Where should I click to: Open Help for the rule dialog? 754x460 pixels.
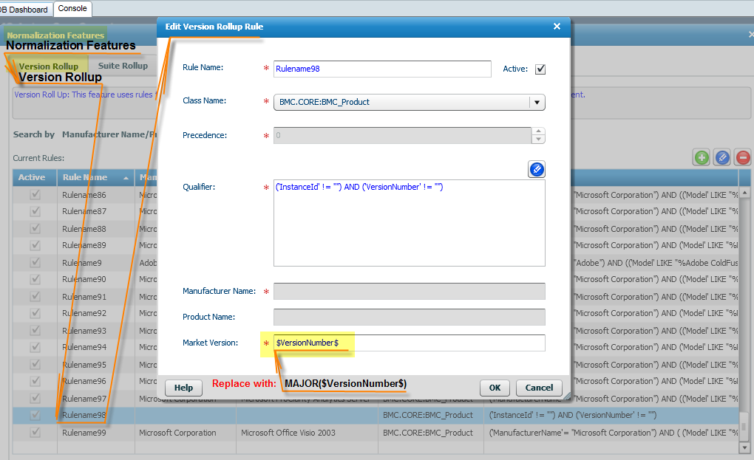pos(183,388)
